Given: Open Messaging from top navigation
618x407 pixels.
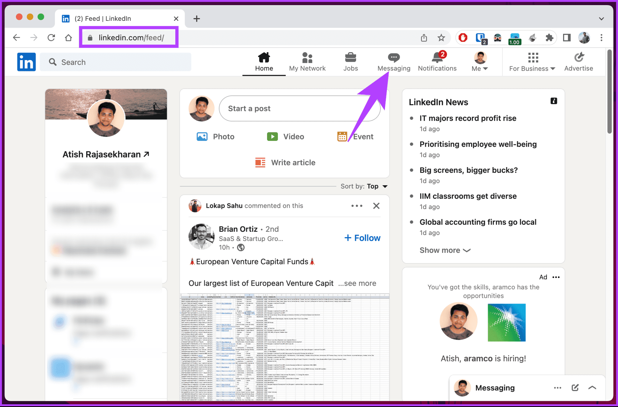Looking at the screenshot, I should coord(394,62).
